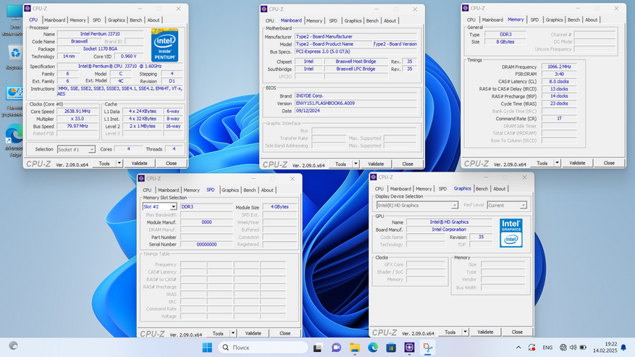Image resolution: width=635 pixels, height=357 pixels.
Task: Open the Socket #1 selection dropdown
Action: [91, 149]
